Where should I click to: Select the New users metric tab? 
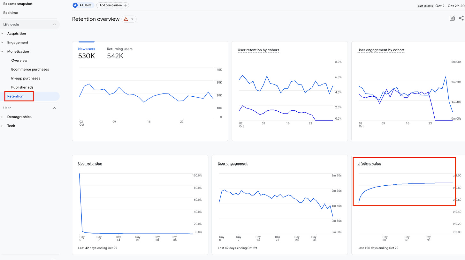pos(87,49)
